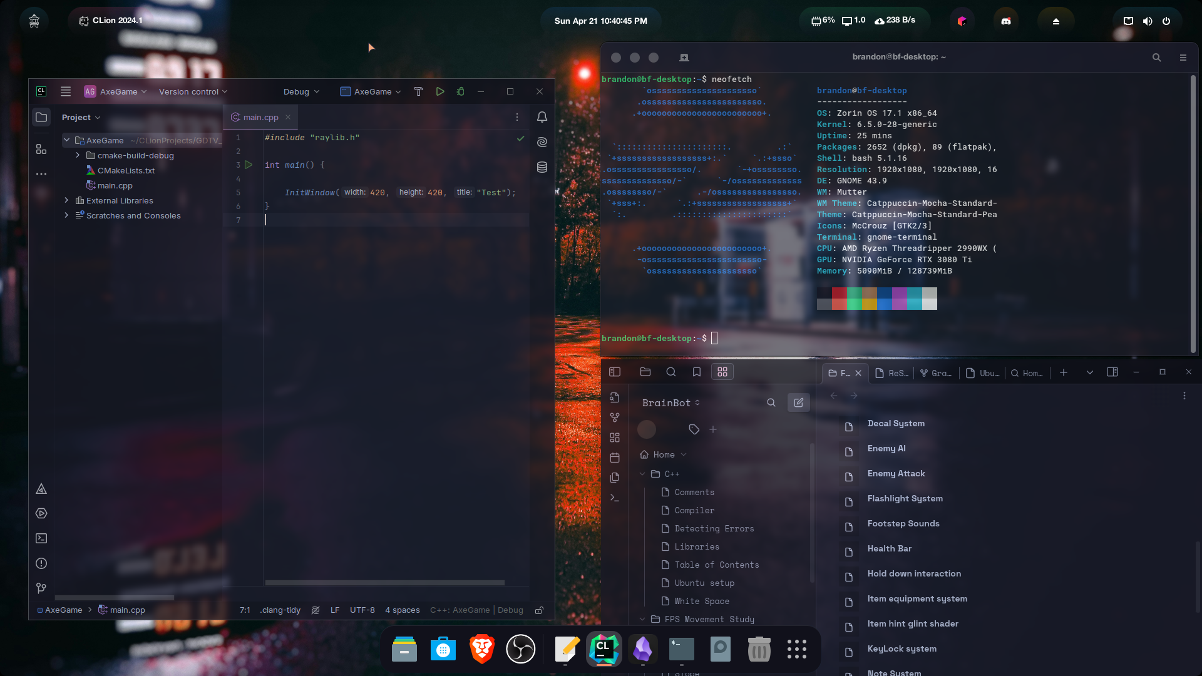
Task: Click the horizontal scrollbar in the code editor
Action: [x=385, y=583]
